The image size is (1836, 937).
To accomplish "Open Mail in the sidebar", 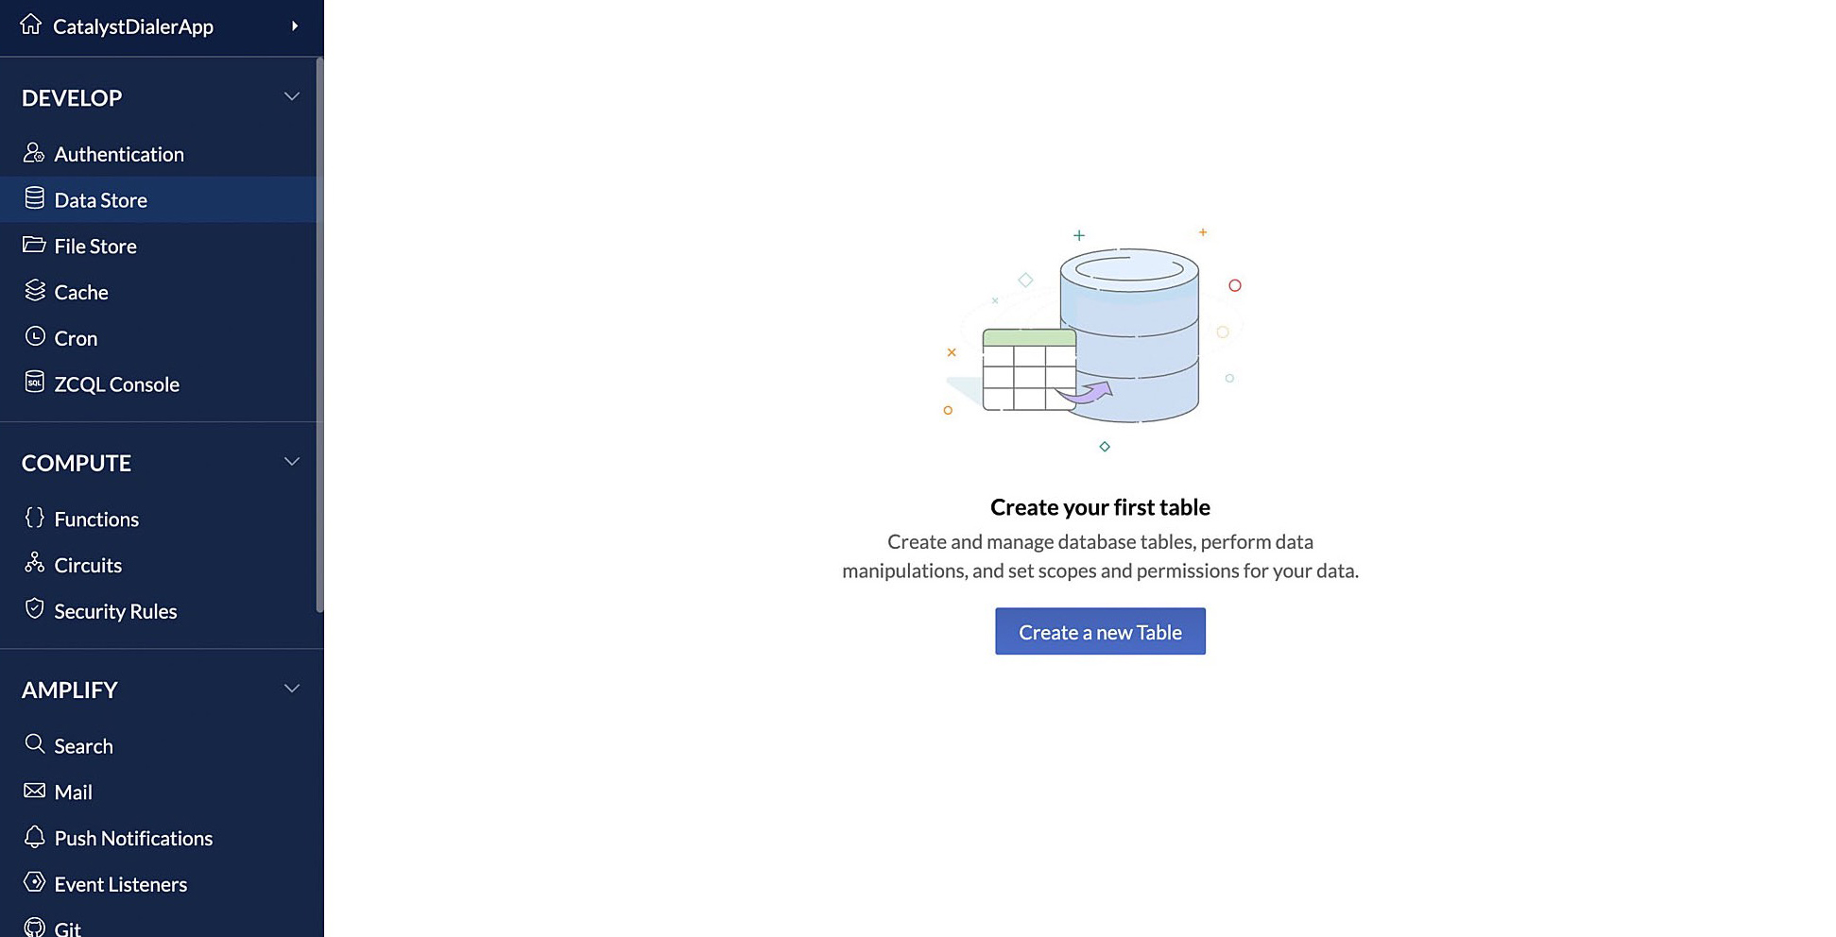I will (73, 792).
